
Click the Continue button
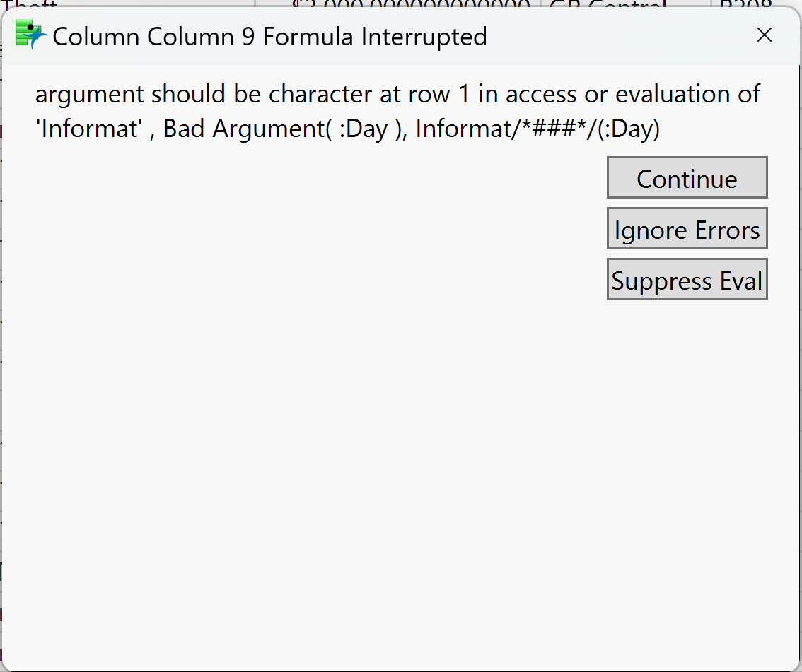click(687, 178)
